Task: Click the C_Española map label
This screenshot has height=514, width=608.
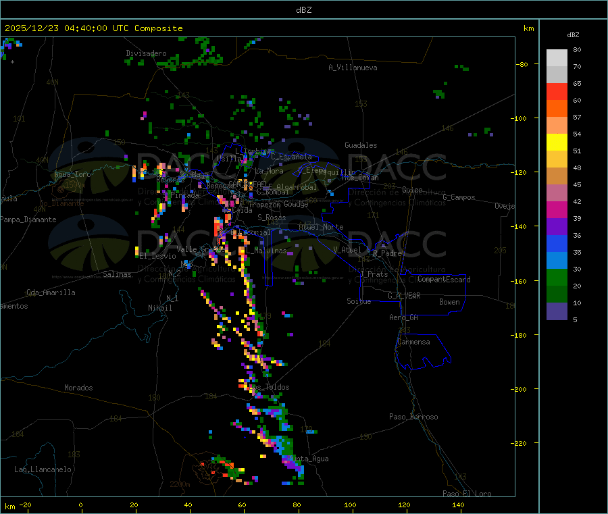Action: click(x=291, y=157)
